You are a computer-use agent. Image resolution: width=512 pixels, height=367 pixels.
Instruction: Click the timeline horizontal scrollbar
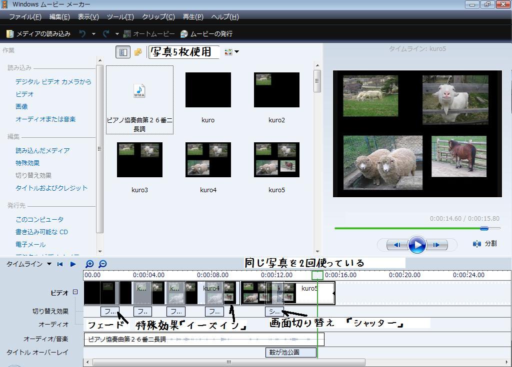(229, 362)
